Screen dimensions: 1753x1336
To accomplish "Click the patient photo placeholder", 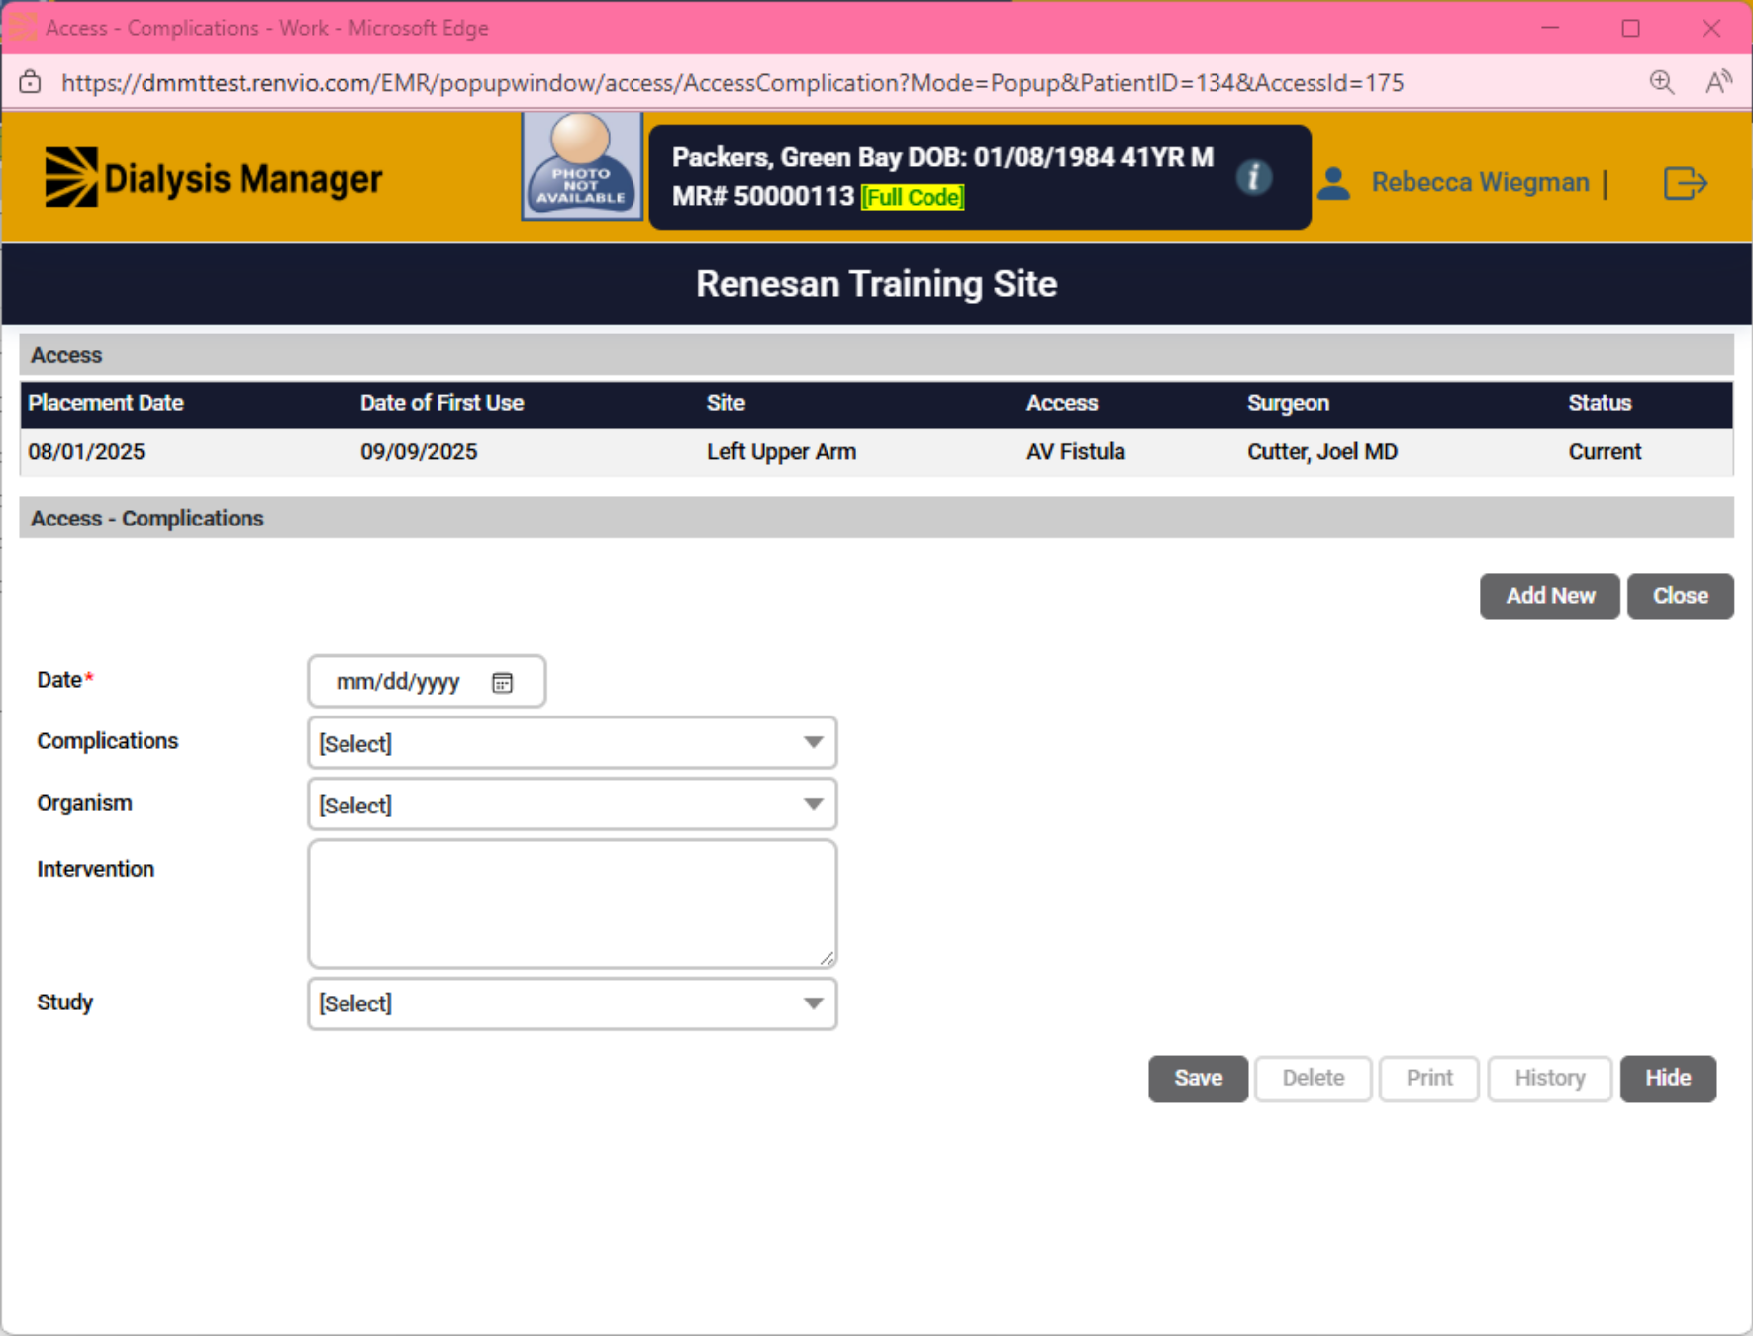I will pyautogui.click(x=582, y=165).
